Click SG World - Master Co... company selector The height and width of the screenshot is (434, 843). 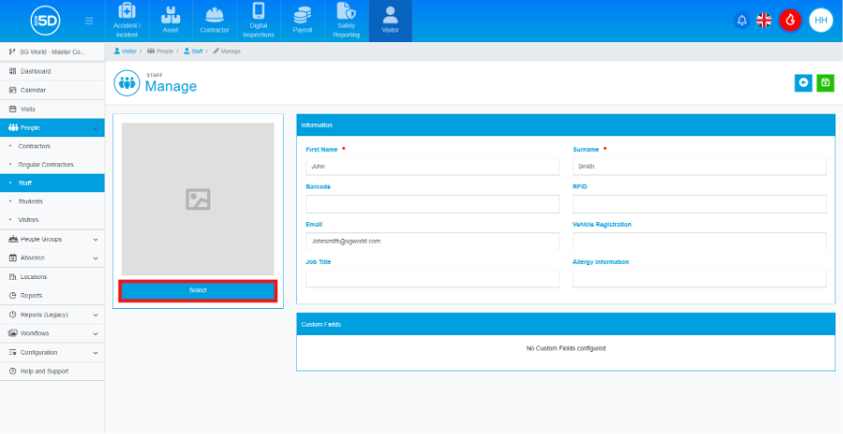(52, 51)
